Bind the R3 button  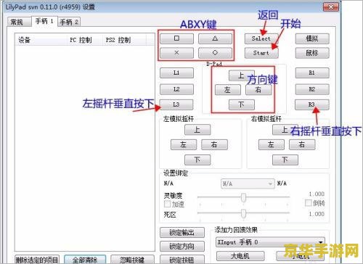pos(312,104)
